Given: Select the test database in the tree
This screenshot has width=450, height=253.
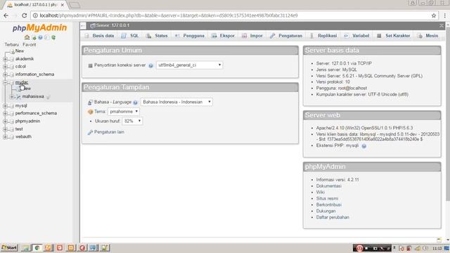Looking at the screenshot, I should point(19,129).
